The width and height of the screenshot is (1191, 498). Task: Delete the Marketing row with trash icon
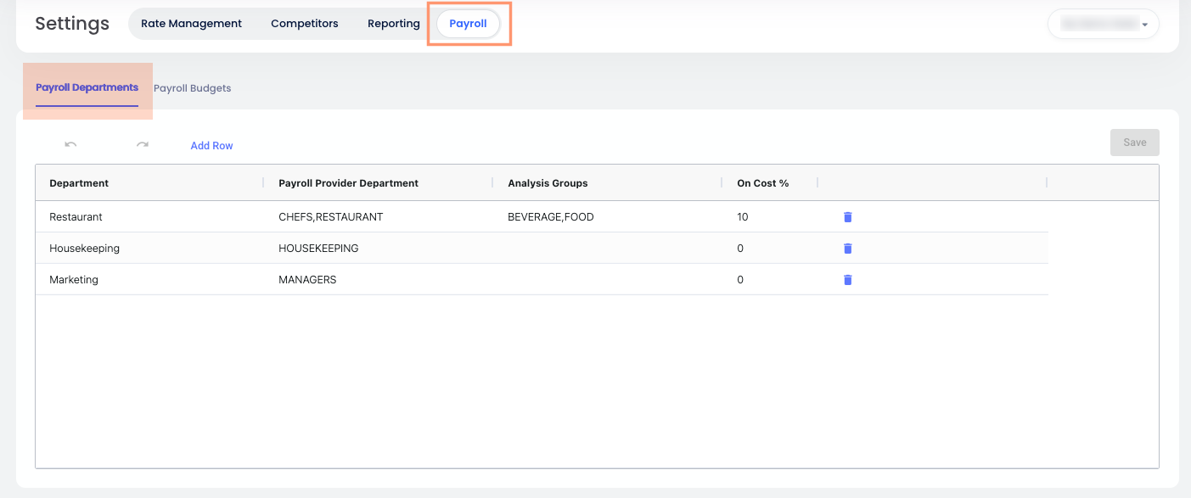pos(847,280)
